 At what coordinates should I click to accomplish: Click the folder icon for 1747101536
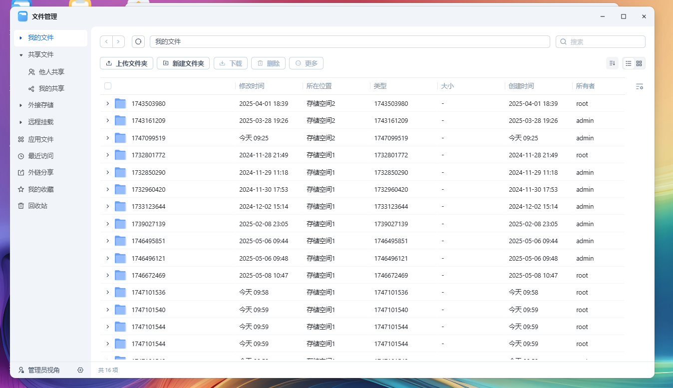coord(120,292)
